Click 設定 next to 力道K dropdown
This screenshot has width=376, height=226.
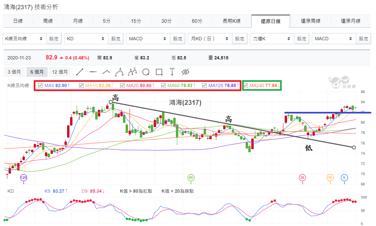click(302, 39)
